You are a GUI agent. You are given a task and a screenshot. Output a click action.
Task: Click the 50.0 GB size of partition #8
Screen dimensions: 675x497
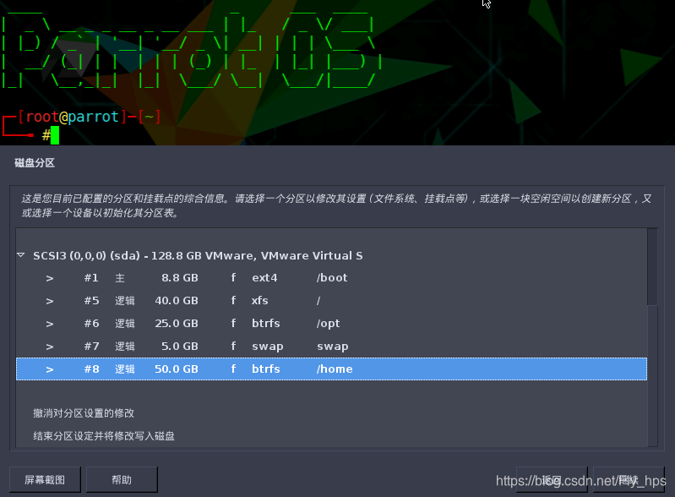pos(177,369)
